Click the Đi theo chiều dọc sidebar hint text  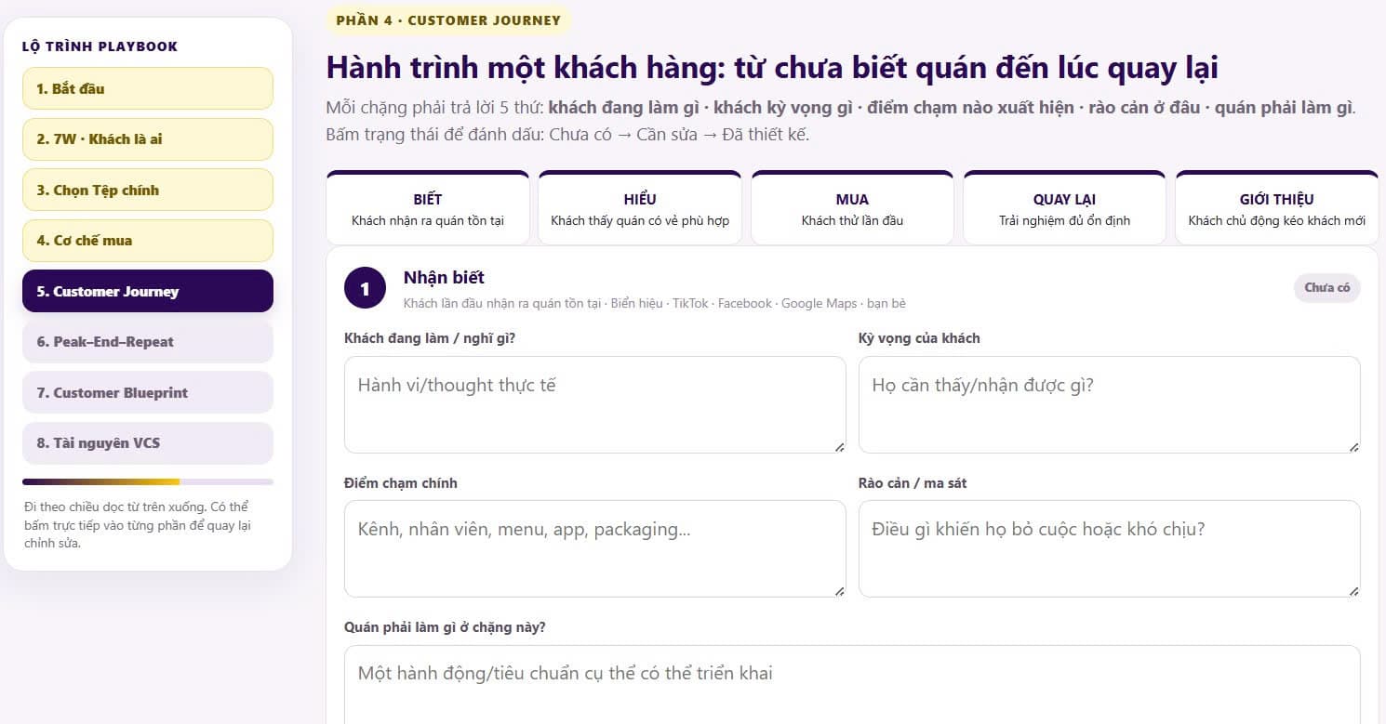[140, 525]
